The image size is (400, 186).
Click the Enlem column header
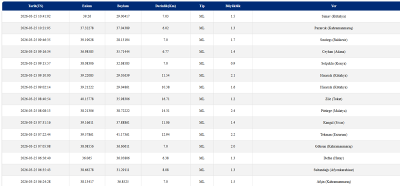click(x=87, y=6)
